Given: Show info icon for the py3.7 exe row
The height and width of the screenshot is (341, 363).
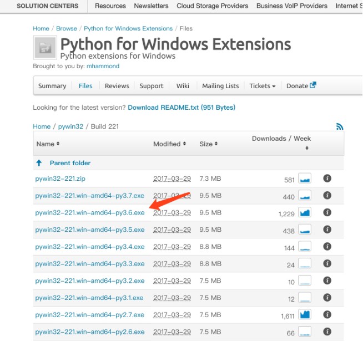Looking at the screenshot, I should coord(327,196).
